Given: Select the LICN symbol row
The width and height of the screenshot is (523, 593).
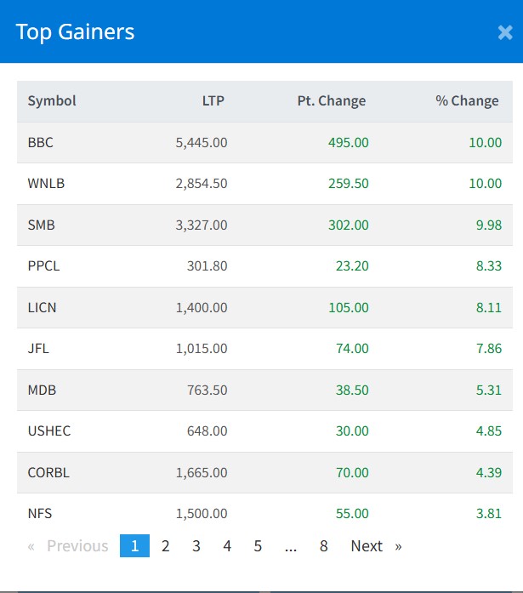Looking at the screenshot, I should [x=42, y=307].
